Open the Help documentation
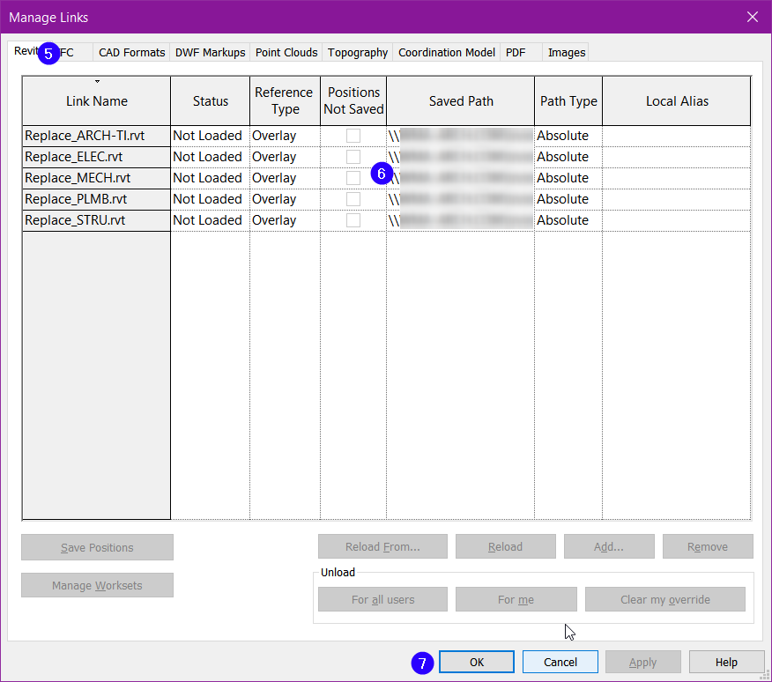Image resolution: width=772 pixels, height=682 pixels. tap(726, 662)
